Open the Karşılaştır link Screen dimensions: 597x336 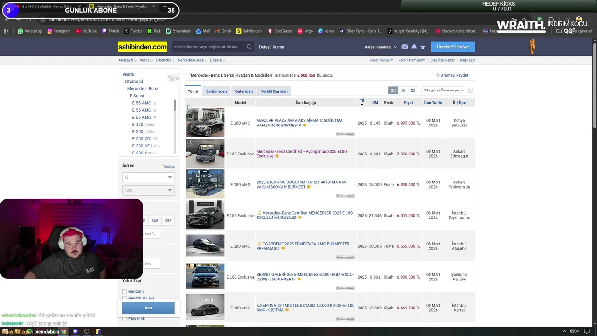(467, 60)
